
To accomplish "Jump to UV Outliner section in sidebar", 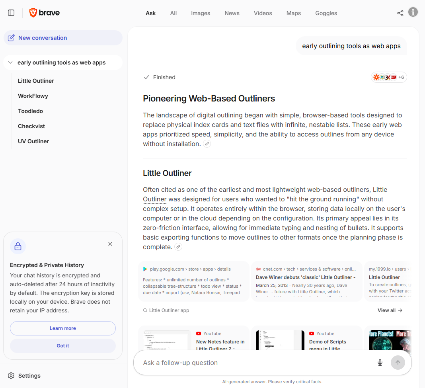I will point(33,141).
